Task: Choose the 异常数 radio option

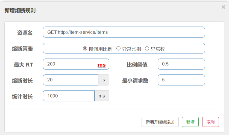Action: coord(147,49)
